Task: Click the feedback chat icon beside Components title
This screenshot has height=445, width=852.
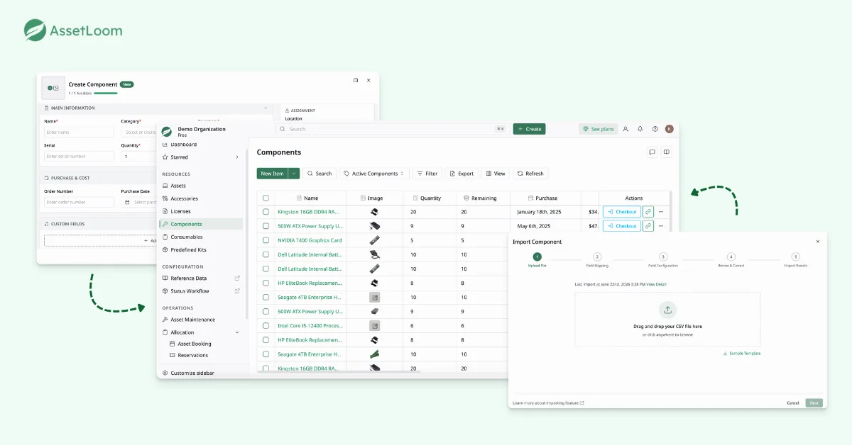Action: click(x=652, y=152)
